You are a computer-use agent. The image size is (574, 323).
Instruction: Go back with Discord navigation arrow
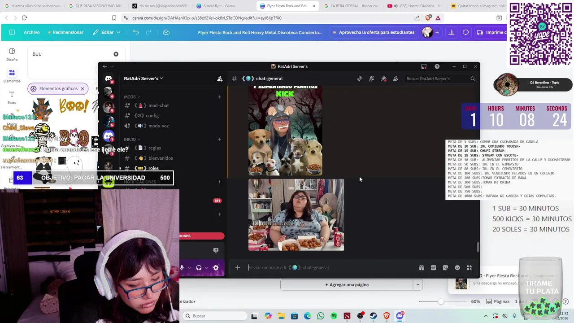105,66
